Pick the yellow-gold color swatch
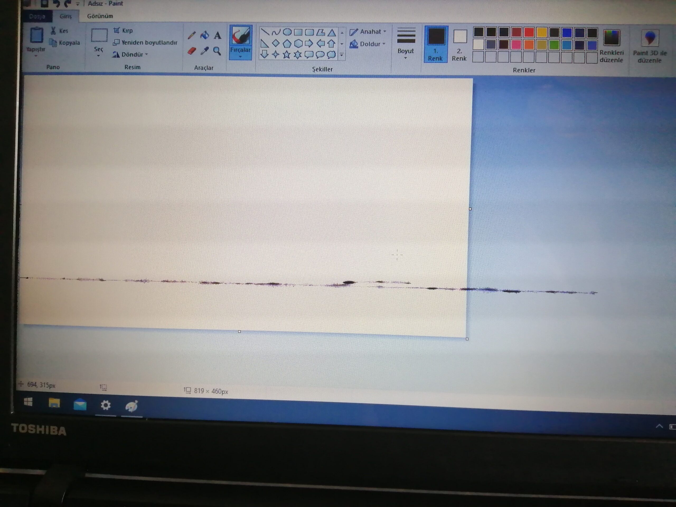Viewport: 676px width, 507px height. [x=541, y=32]
